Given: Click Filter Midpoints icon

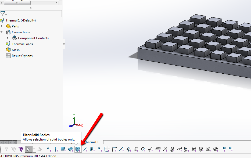Looking at the screenshot, I should pos(121,149).
